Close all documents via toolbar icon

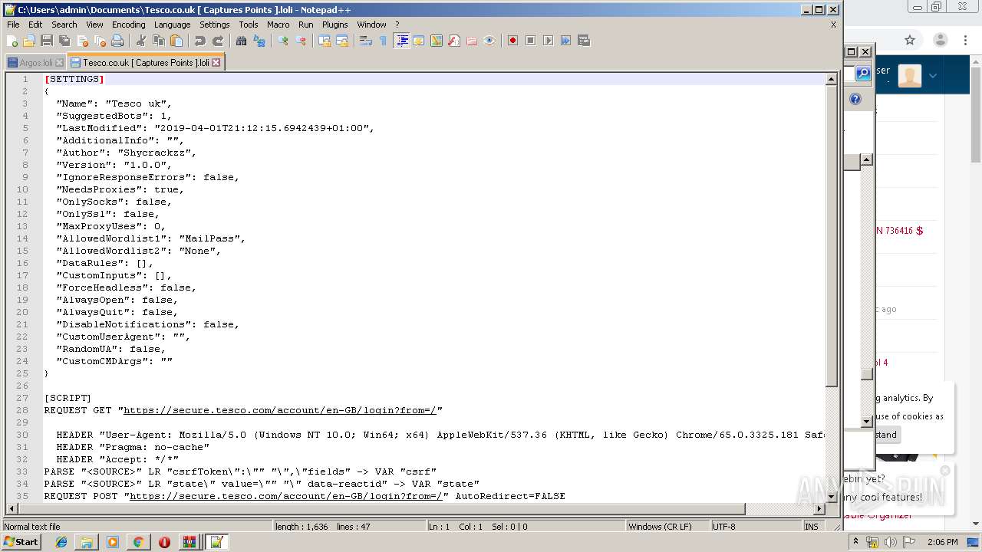(100, 41)
